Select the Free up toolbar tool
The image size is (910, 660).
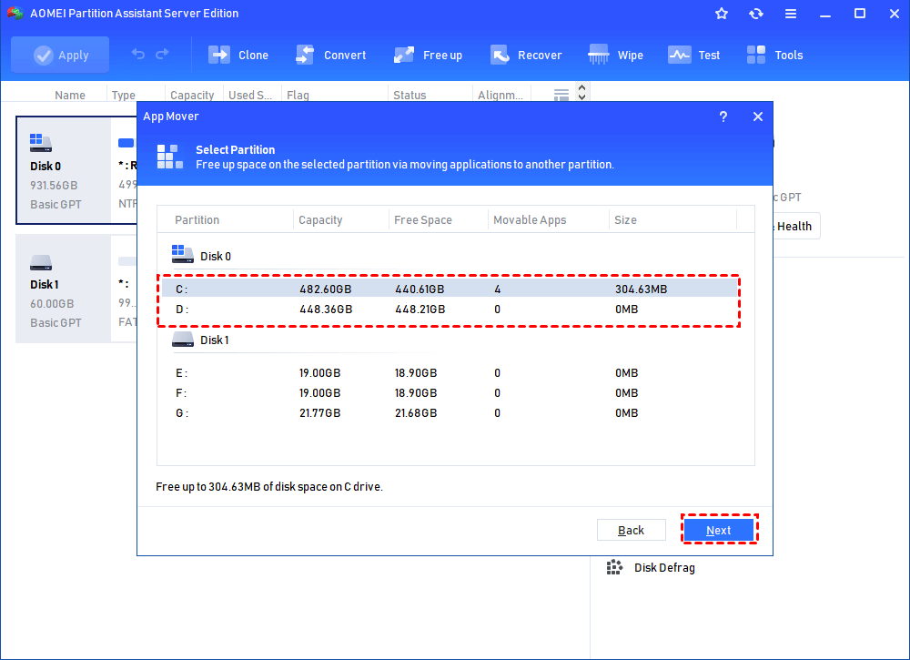429,55
